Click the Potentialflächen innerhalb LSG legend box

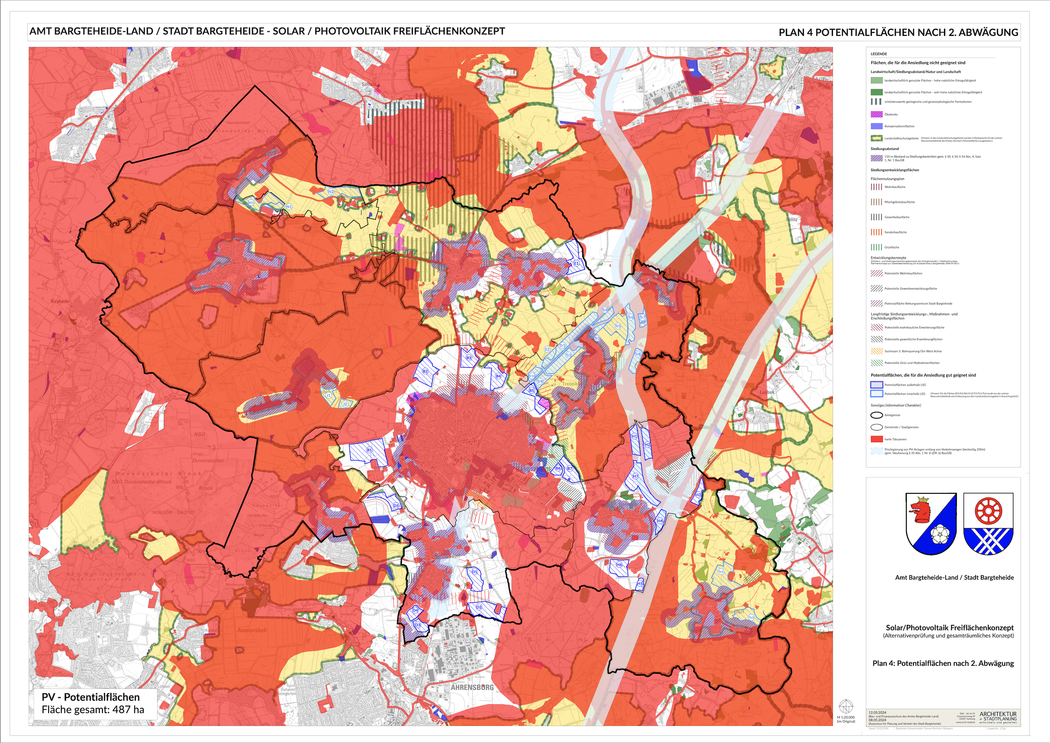tap(876, 394)
